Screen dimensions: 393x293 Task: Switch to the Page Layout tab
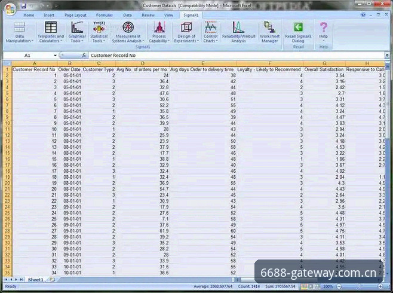point(75,16)
